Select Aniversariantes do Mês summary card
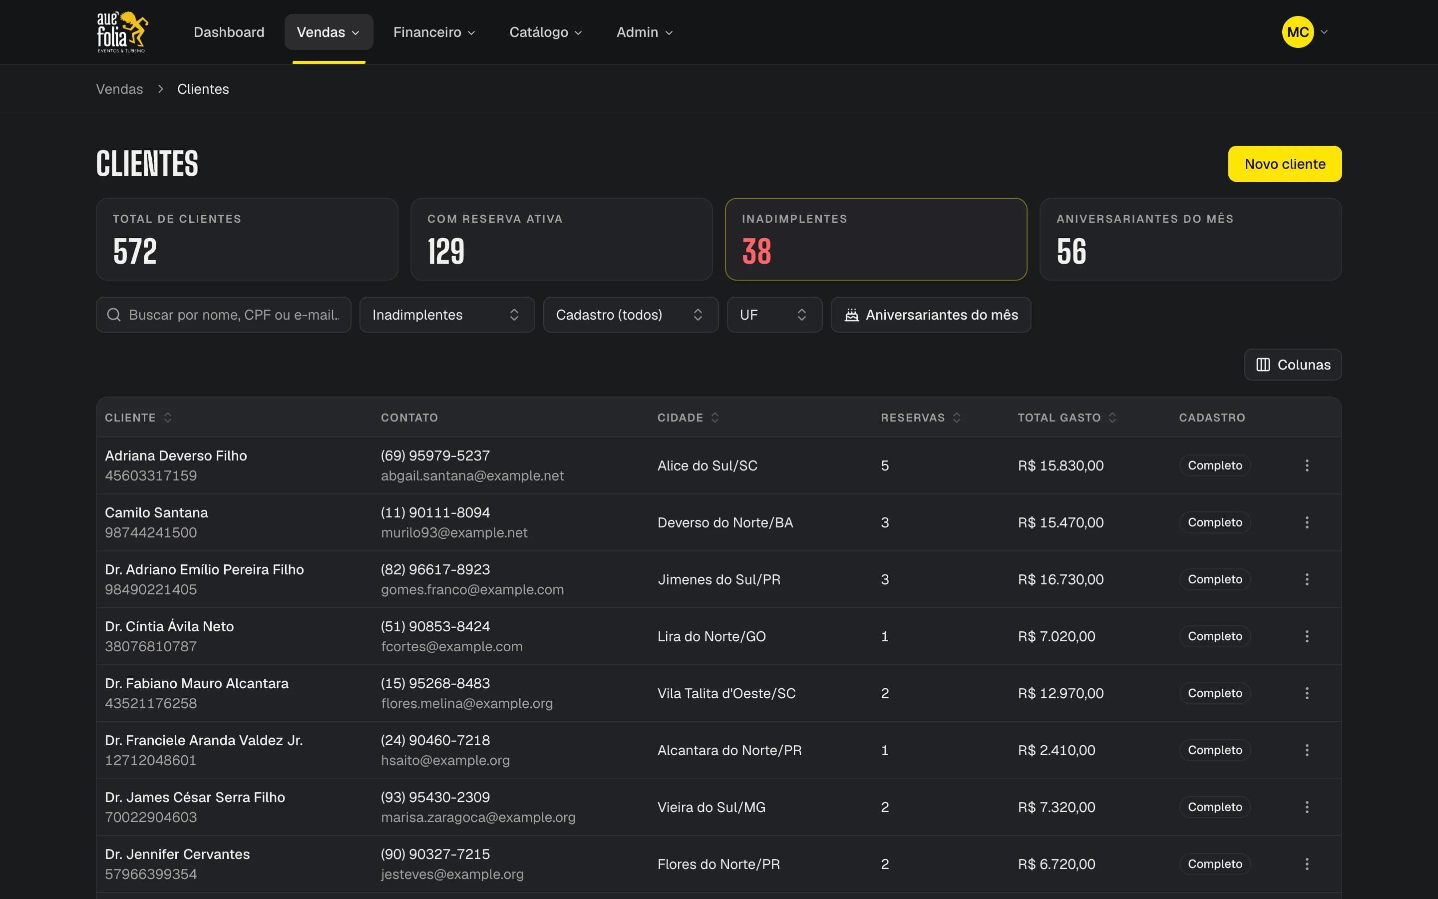Viewport: 1438px width, 899px height. tap(1190, 239)
